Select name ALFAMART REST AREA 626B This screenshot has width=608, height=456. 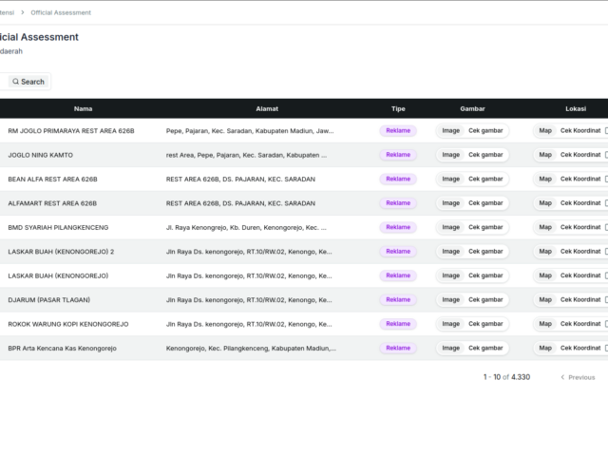[52, 203]
